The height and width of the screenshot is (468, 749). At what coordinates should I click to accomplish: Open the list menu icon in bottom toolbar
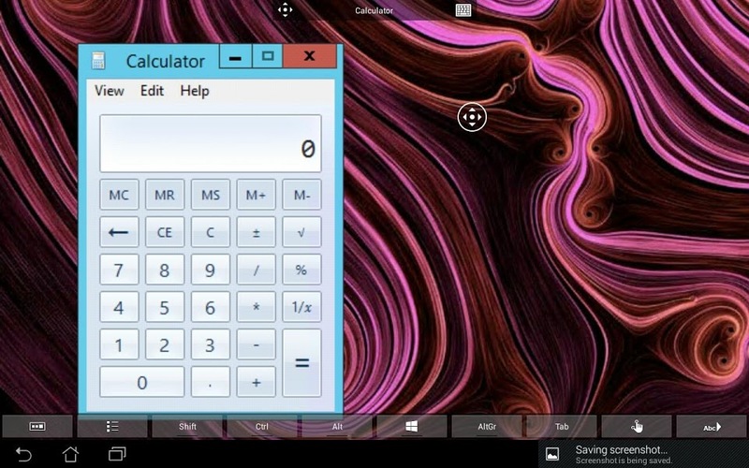coord(112,427)
